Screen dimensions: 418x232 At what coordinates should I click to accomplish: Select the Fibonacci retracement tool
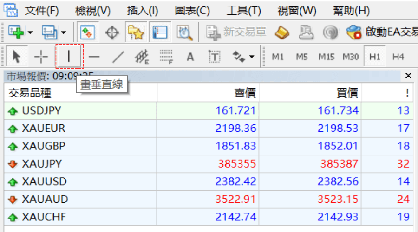click(x=166, y=57)
